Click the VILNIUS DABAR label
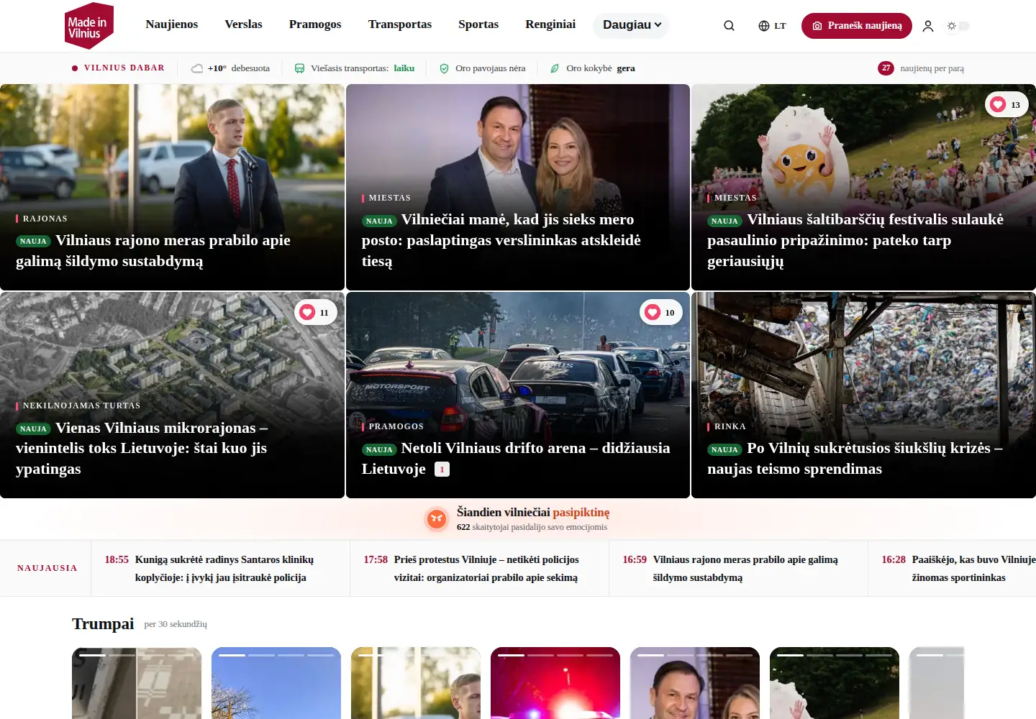The width and height of the screenshot is (1036, 719). (124, 68)
